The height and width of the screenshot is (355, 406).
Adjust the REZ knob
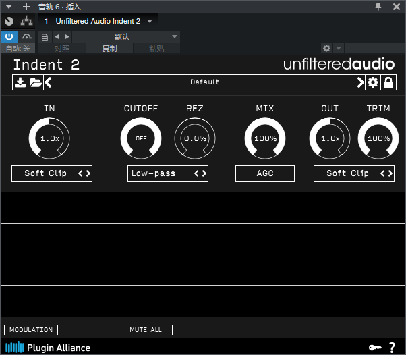pyautogui.click(x=195, y=138)
